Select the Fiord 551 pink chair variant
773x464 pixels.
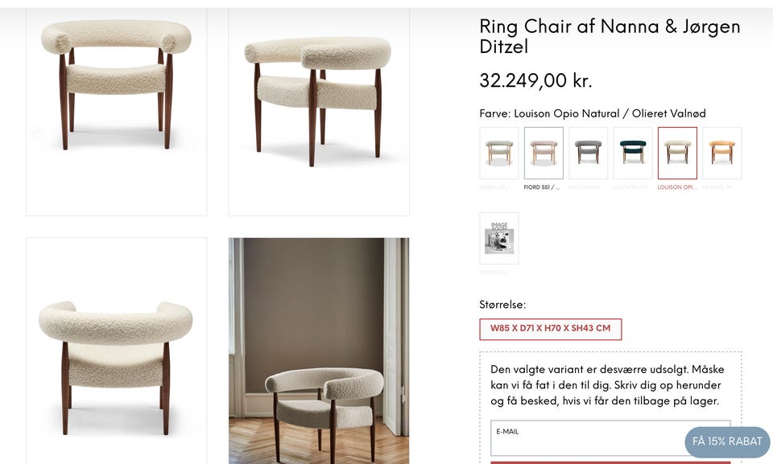point(544,153)
